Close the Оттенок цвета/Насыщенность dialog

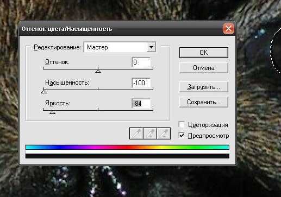pyautogui.click(x=228, y=28)
